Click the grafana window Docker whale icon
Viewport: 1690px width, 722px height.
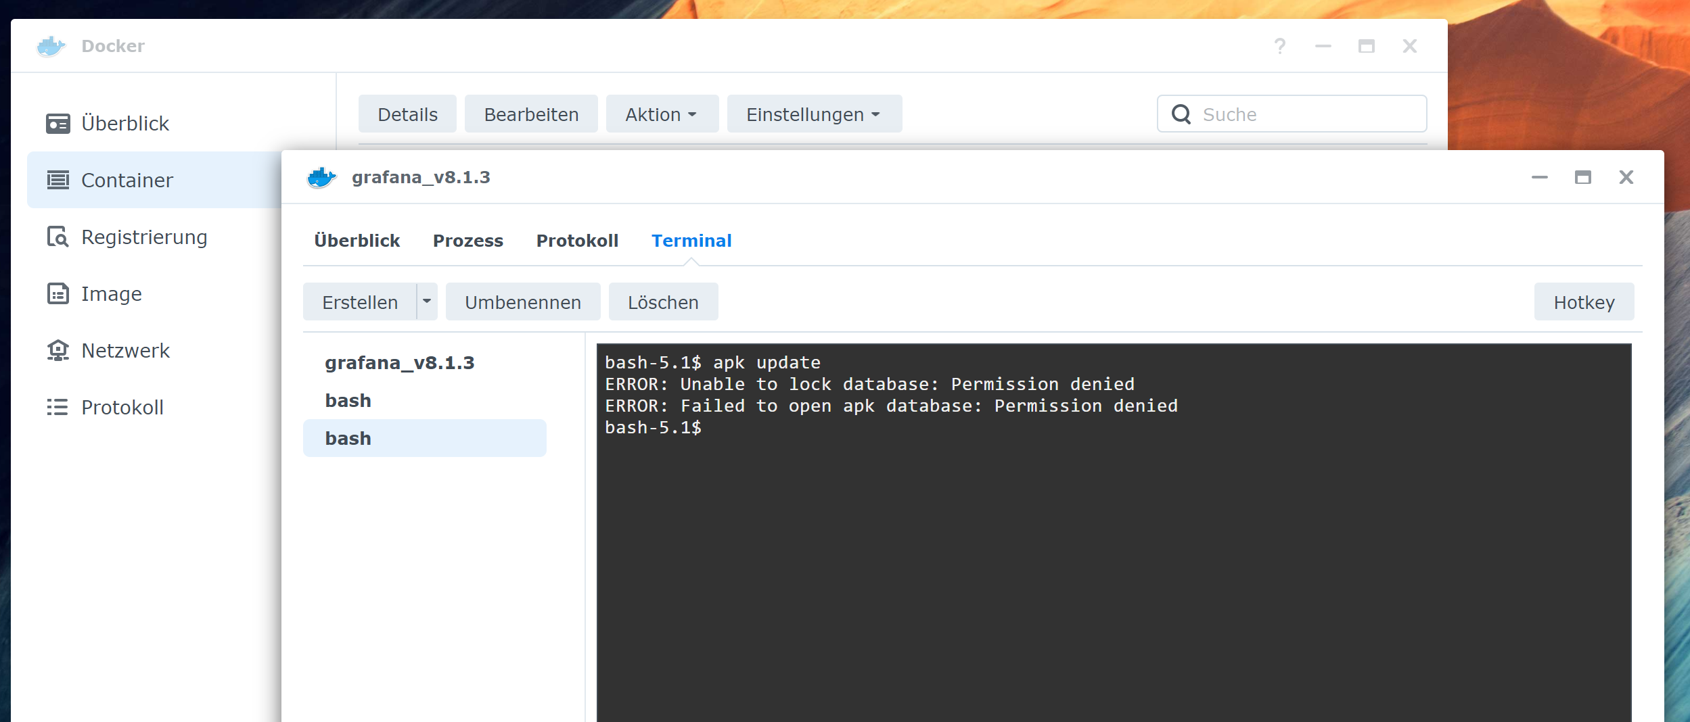tap(322, 178)
